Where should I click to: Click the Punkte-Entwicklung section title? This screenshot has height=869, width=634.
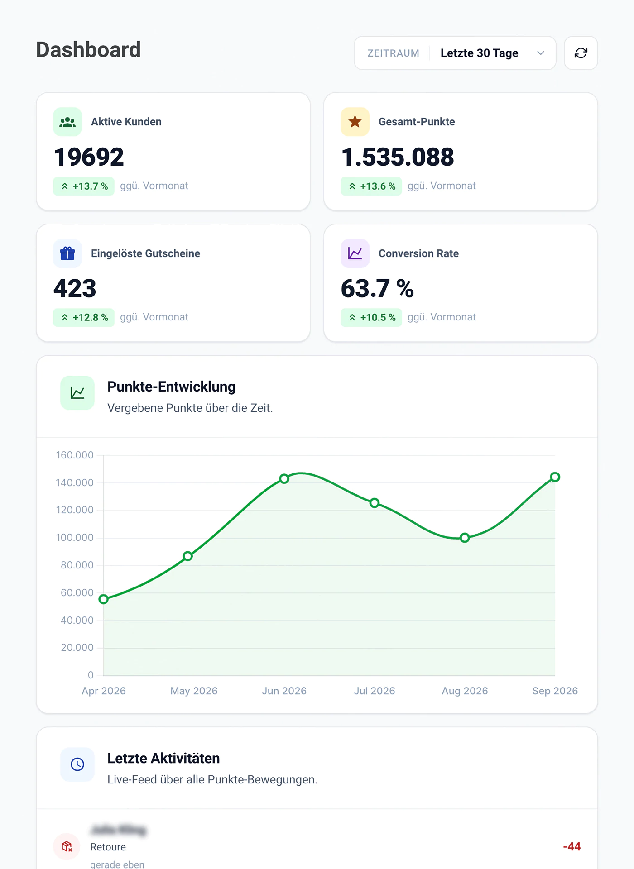click(x=172, y=387)
